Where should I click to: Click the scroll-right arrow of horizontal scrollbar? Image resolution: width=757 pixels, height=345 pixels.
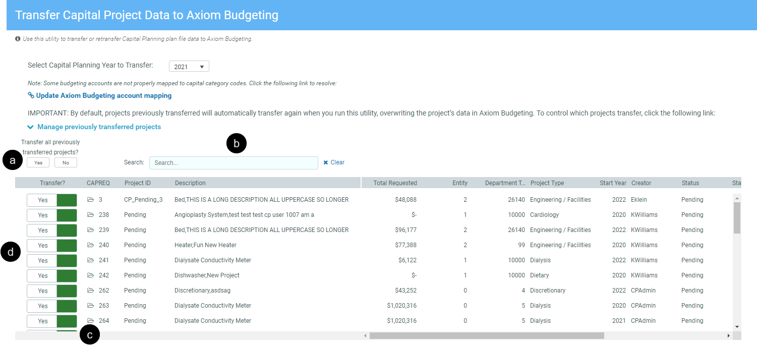click(728, 335)
